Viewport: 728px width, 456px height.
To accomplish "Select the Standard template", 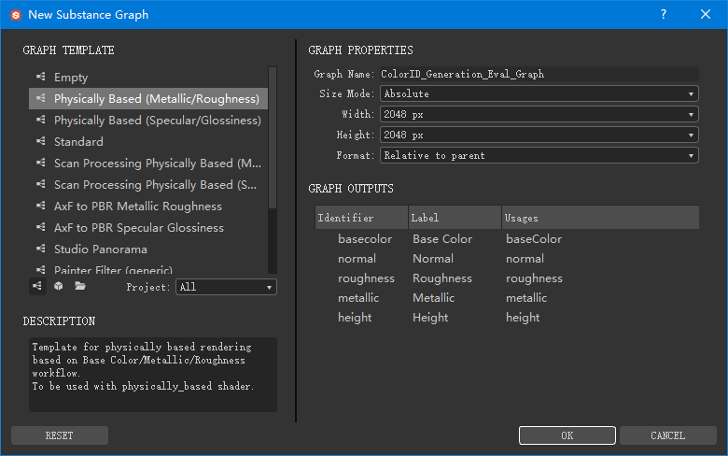I will point(78,142).
